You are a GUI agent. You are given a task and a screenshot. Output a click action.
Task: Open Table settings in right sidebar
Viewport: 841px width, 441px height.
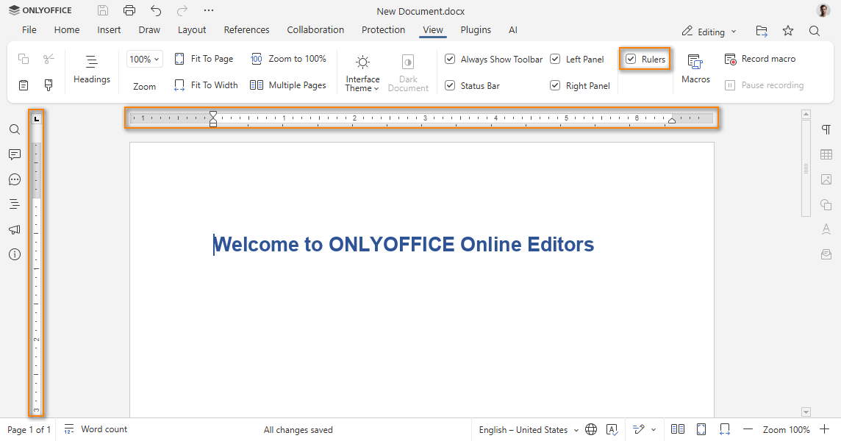pos(826,154)
